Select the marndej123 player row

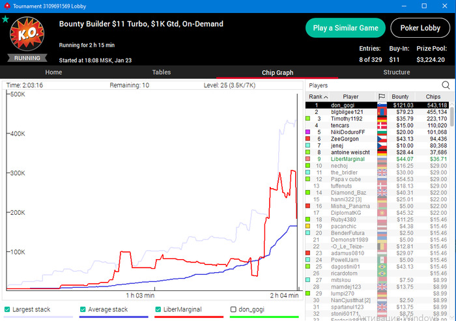point(377,286)
